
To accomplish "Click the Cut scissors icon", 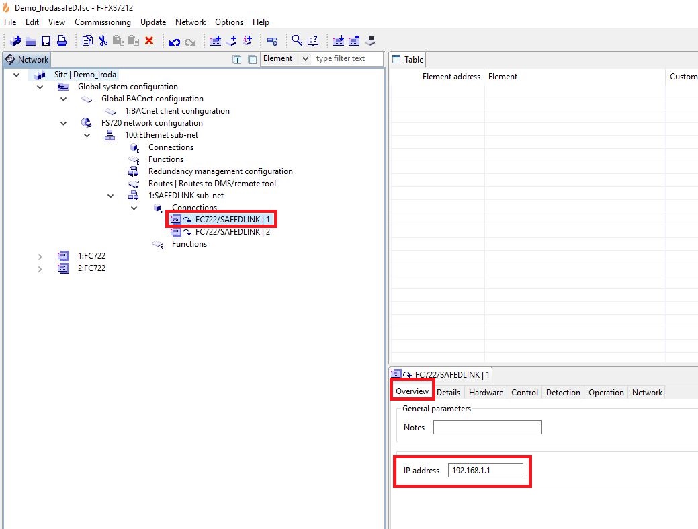I will point(103,41).
